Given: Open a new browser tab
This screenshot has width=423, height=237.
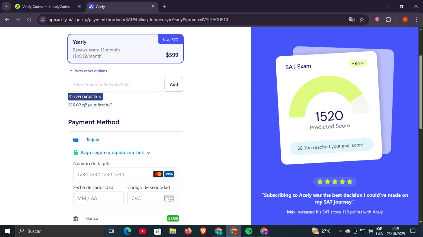Looking at the screenshot, I should click(x=164, y=6).
